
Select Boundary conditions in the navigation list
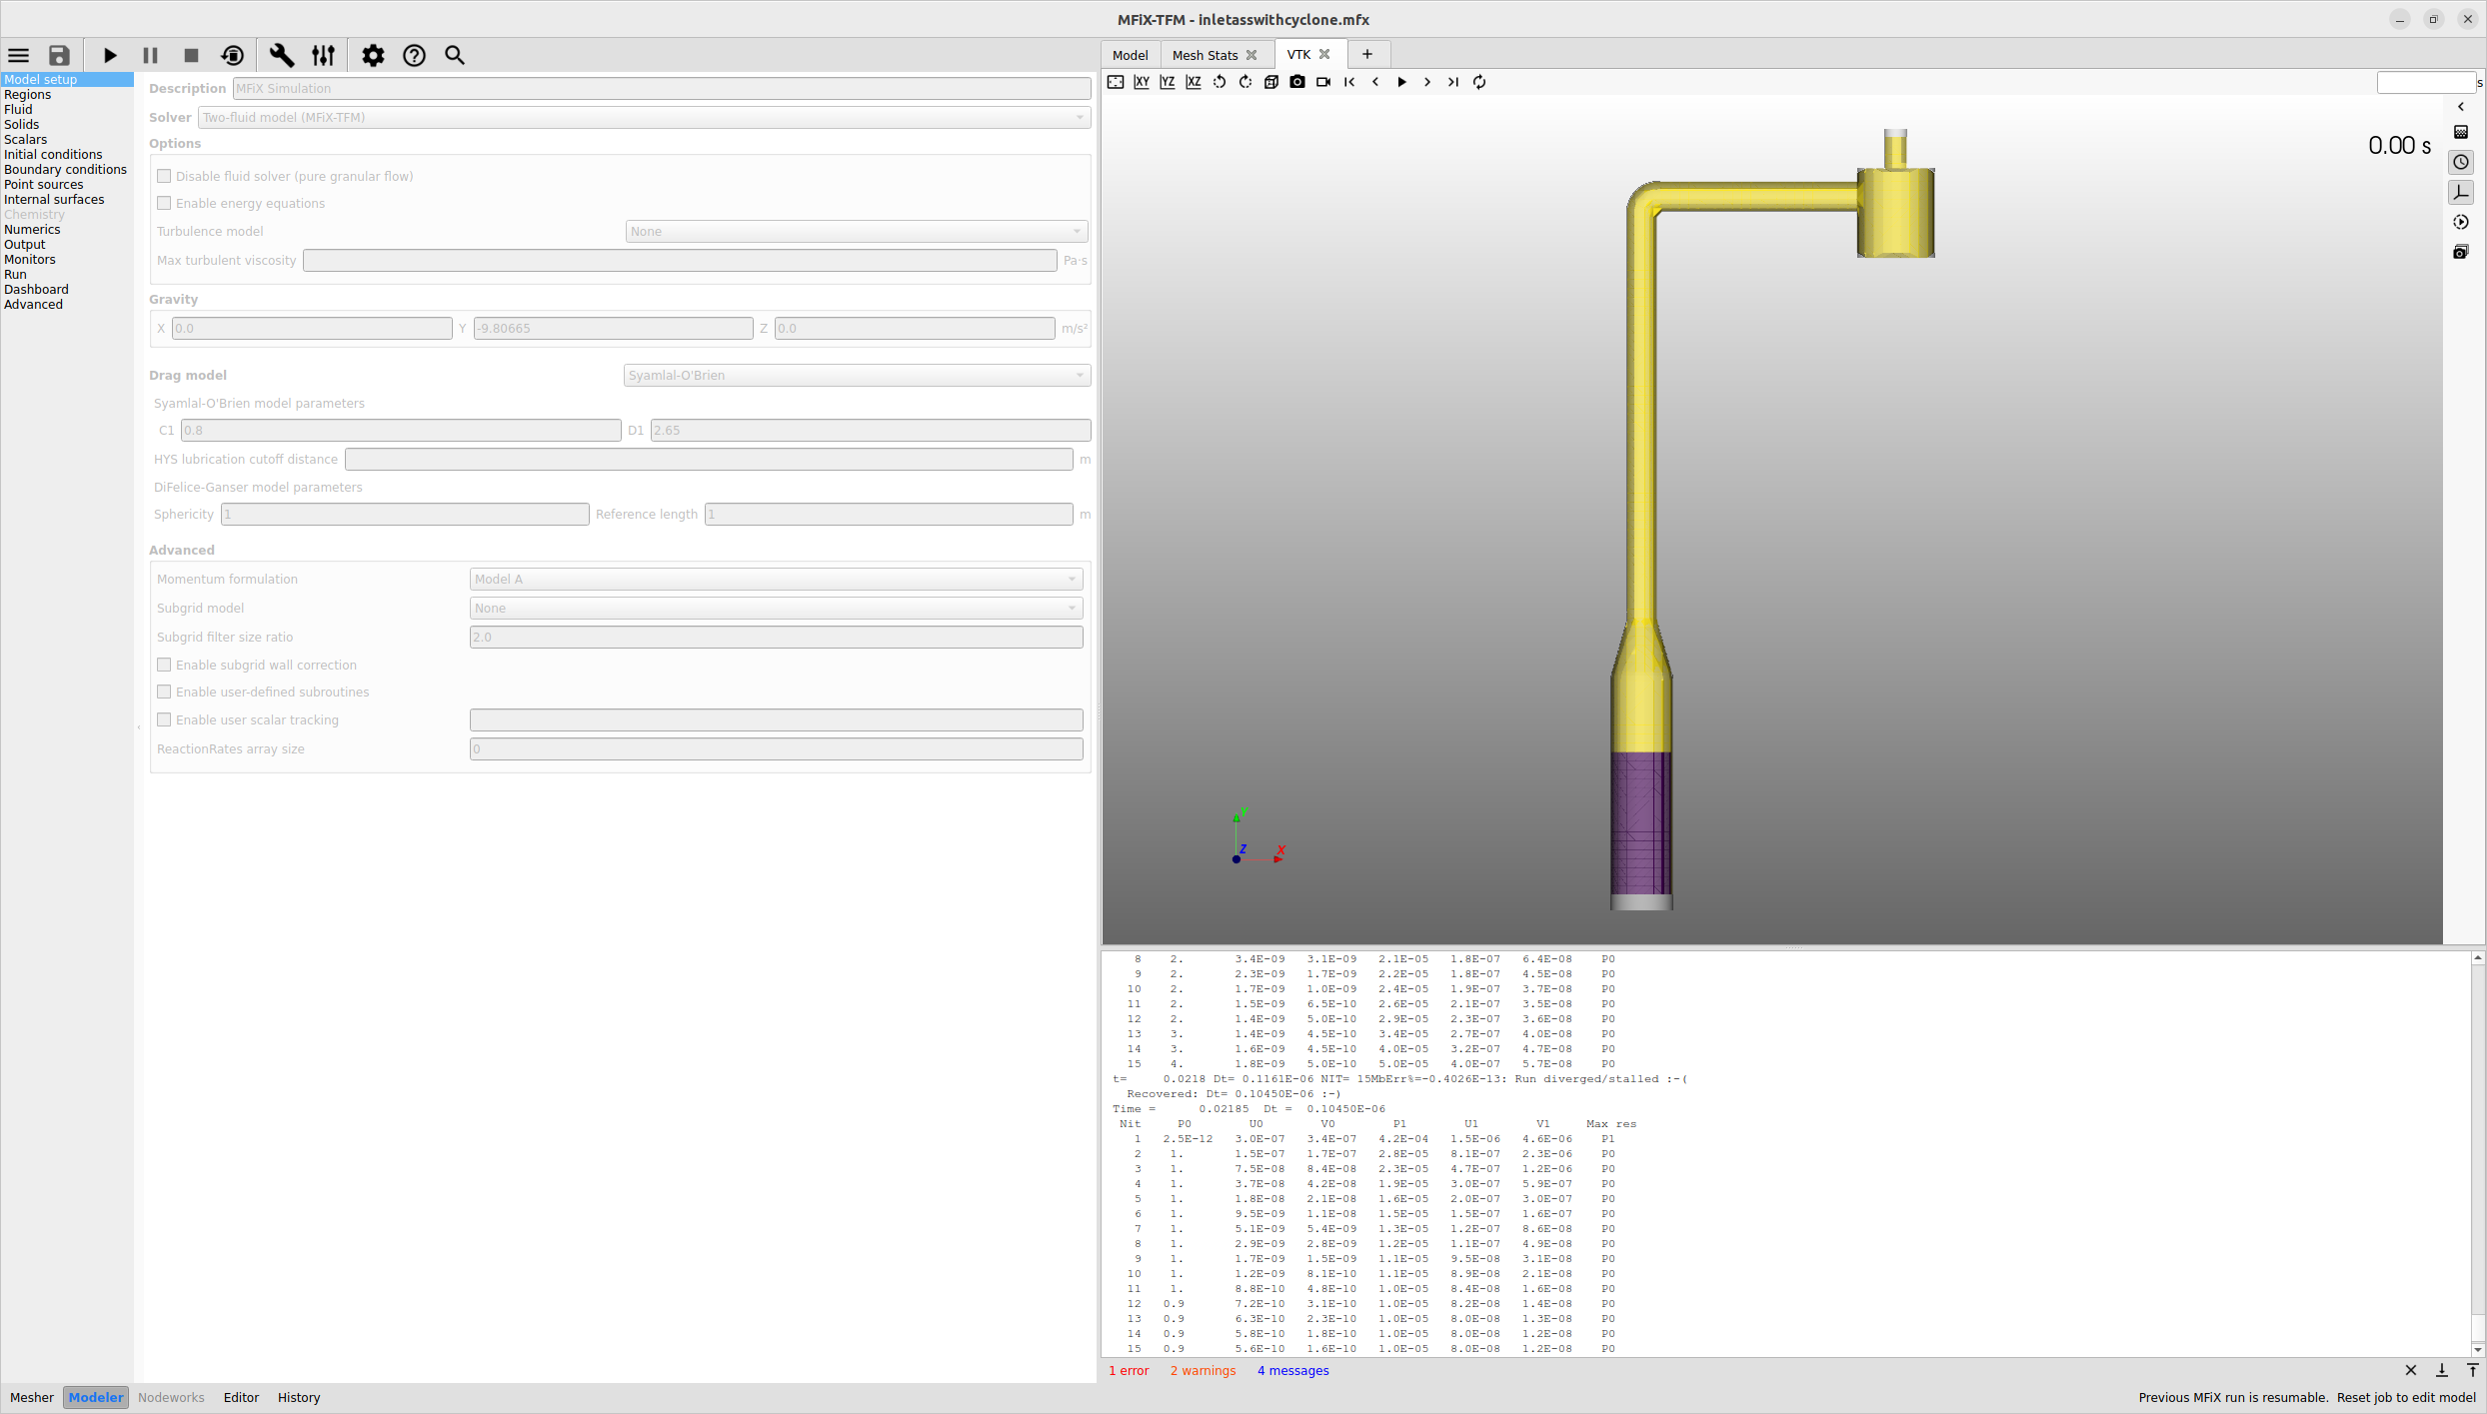65,169
